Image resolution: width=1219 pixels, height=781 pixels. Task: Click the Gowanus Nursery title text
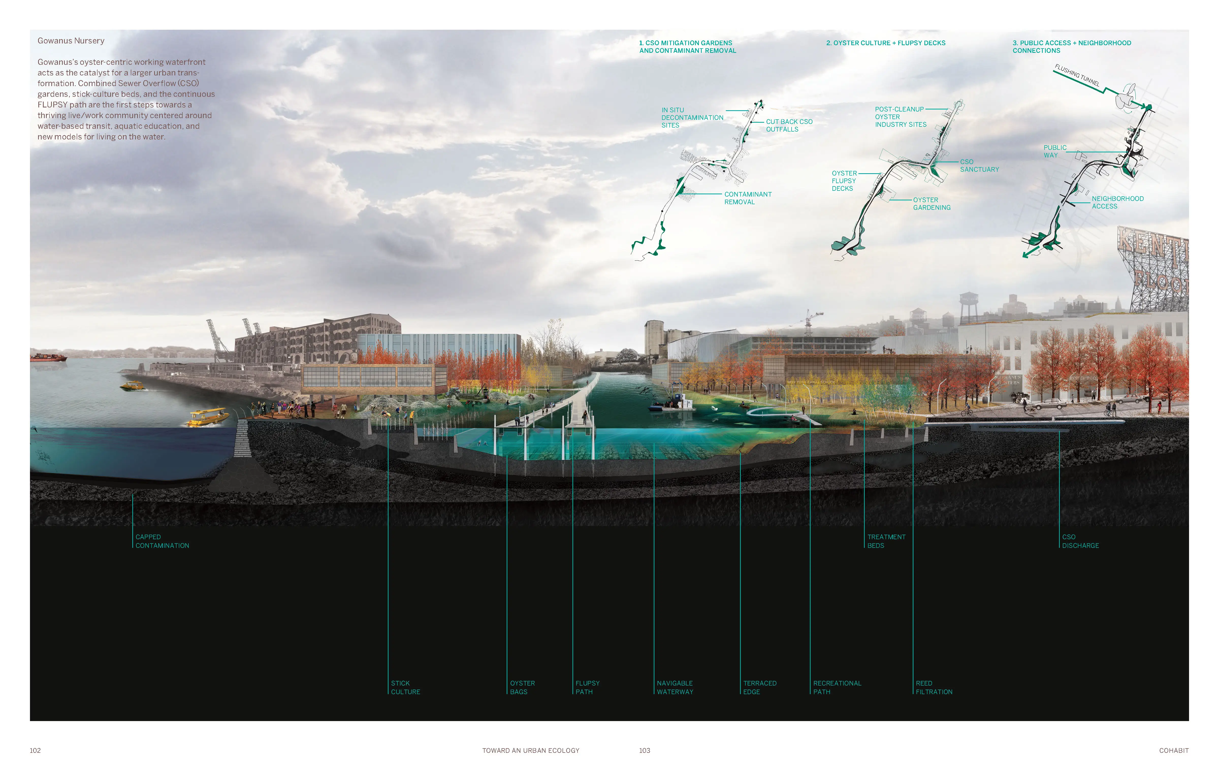[71, 41]
